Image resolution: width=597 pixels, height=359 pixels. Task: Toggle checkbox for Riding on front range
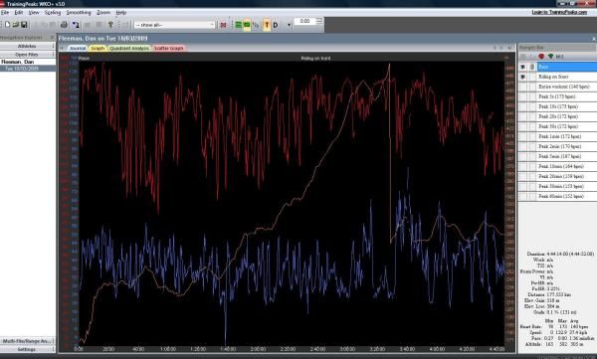(x=523, y=77)
